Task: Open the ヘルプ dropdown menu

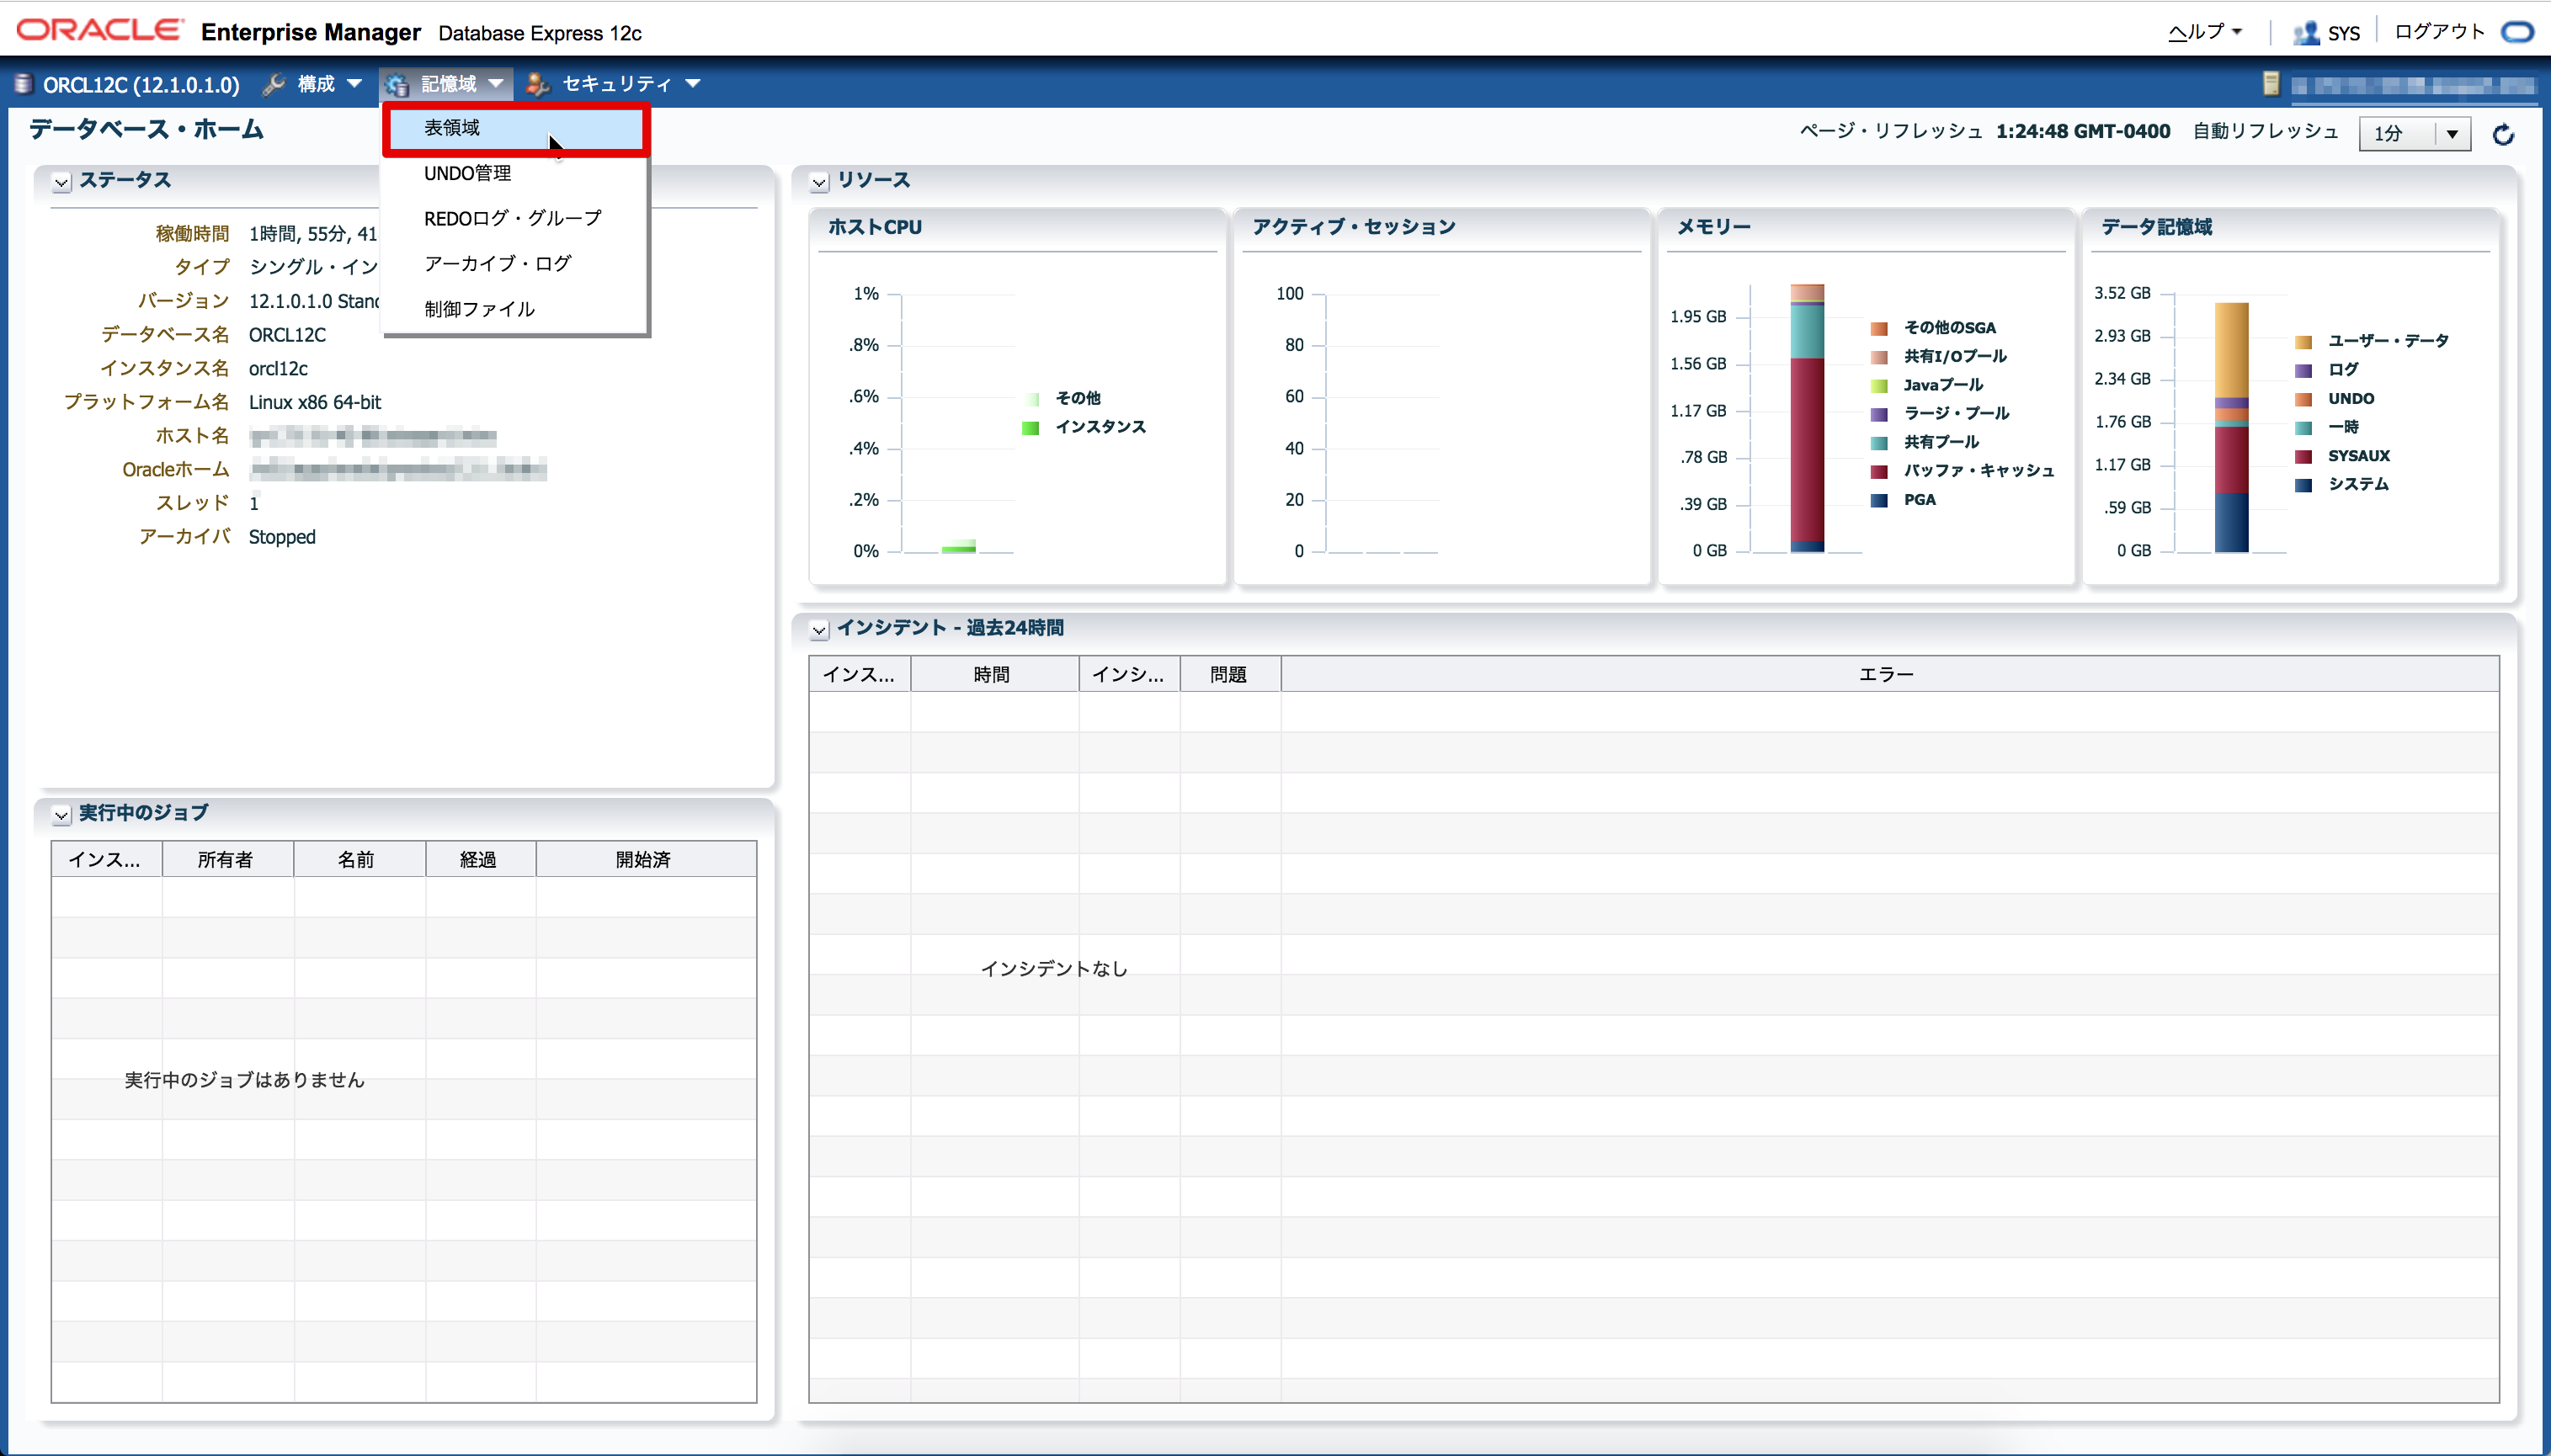Action: (2205, 32)
